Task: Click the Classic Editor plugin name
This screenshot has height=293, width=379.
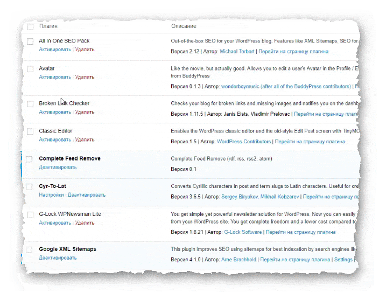Action: click(x=55, y=131)
